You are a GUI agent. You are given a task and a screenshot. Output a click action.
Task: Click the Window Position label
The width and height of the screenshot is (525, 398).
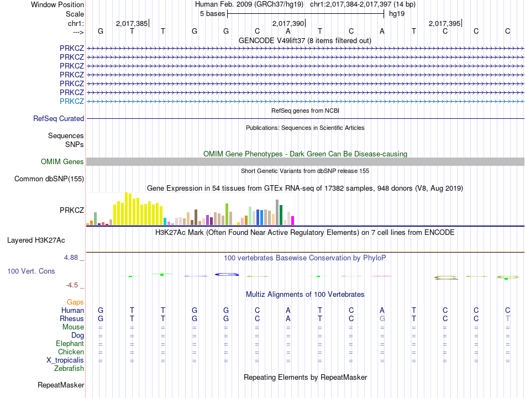(x=57, y=4)
